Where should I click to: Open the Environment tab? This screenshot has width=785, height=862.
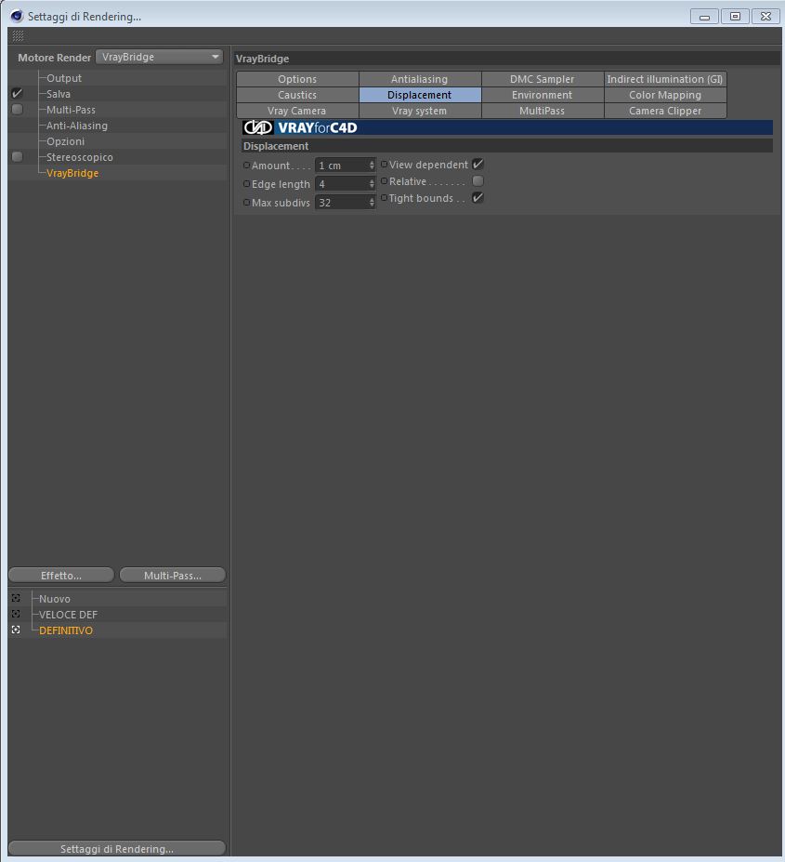tap(543, 95)
